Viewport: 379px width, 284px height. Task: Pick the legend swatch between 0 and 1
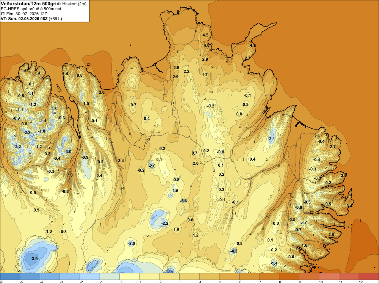(130, 276)
